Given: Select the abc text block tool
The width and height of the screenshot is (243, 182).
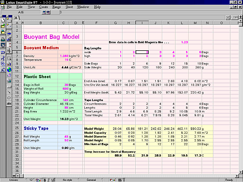Looking at the screenshot, I should pyautogui.click(x=9, y=104).
